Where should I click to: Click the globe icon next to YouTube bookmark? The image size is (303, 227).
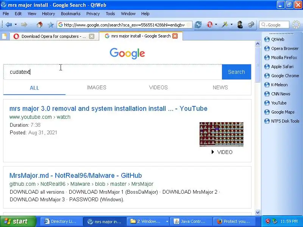(x=267, y=103)
